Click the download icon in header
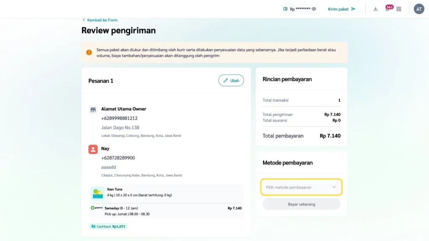Image resolution: width=429 pixels, height=241 pixels. 375,9
